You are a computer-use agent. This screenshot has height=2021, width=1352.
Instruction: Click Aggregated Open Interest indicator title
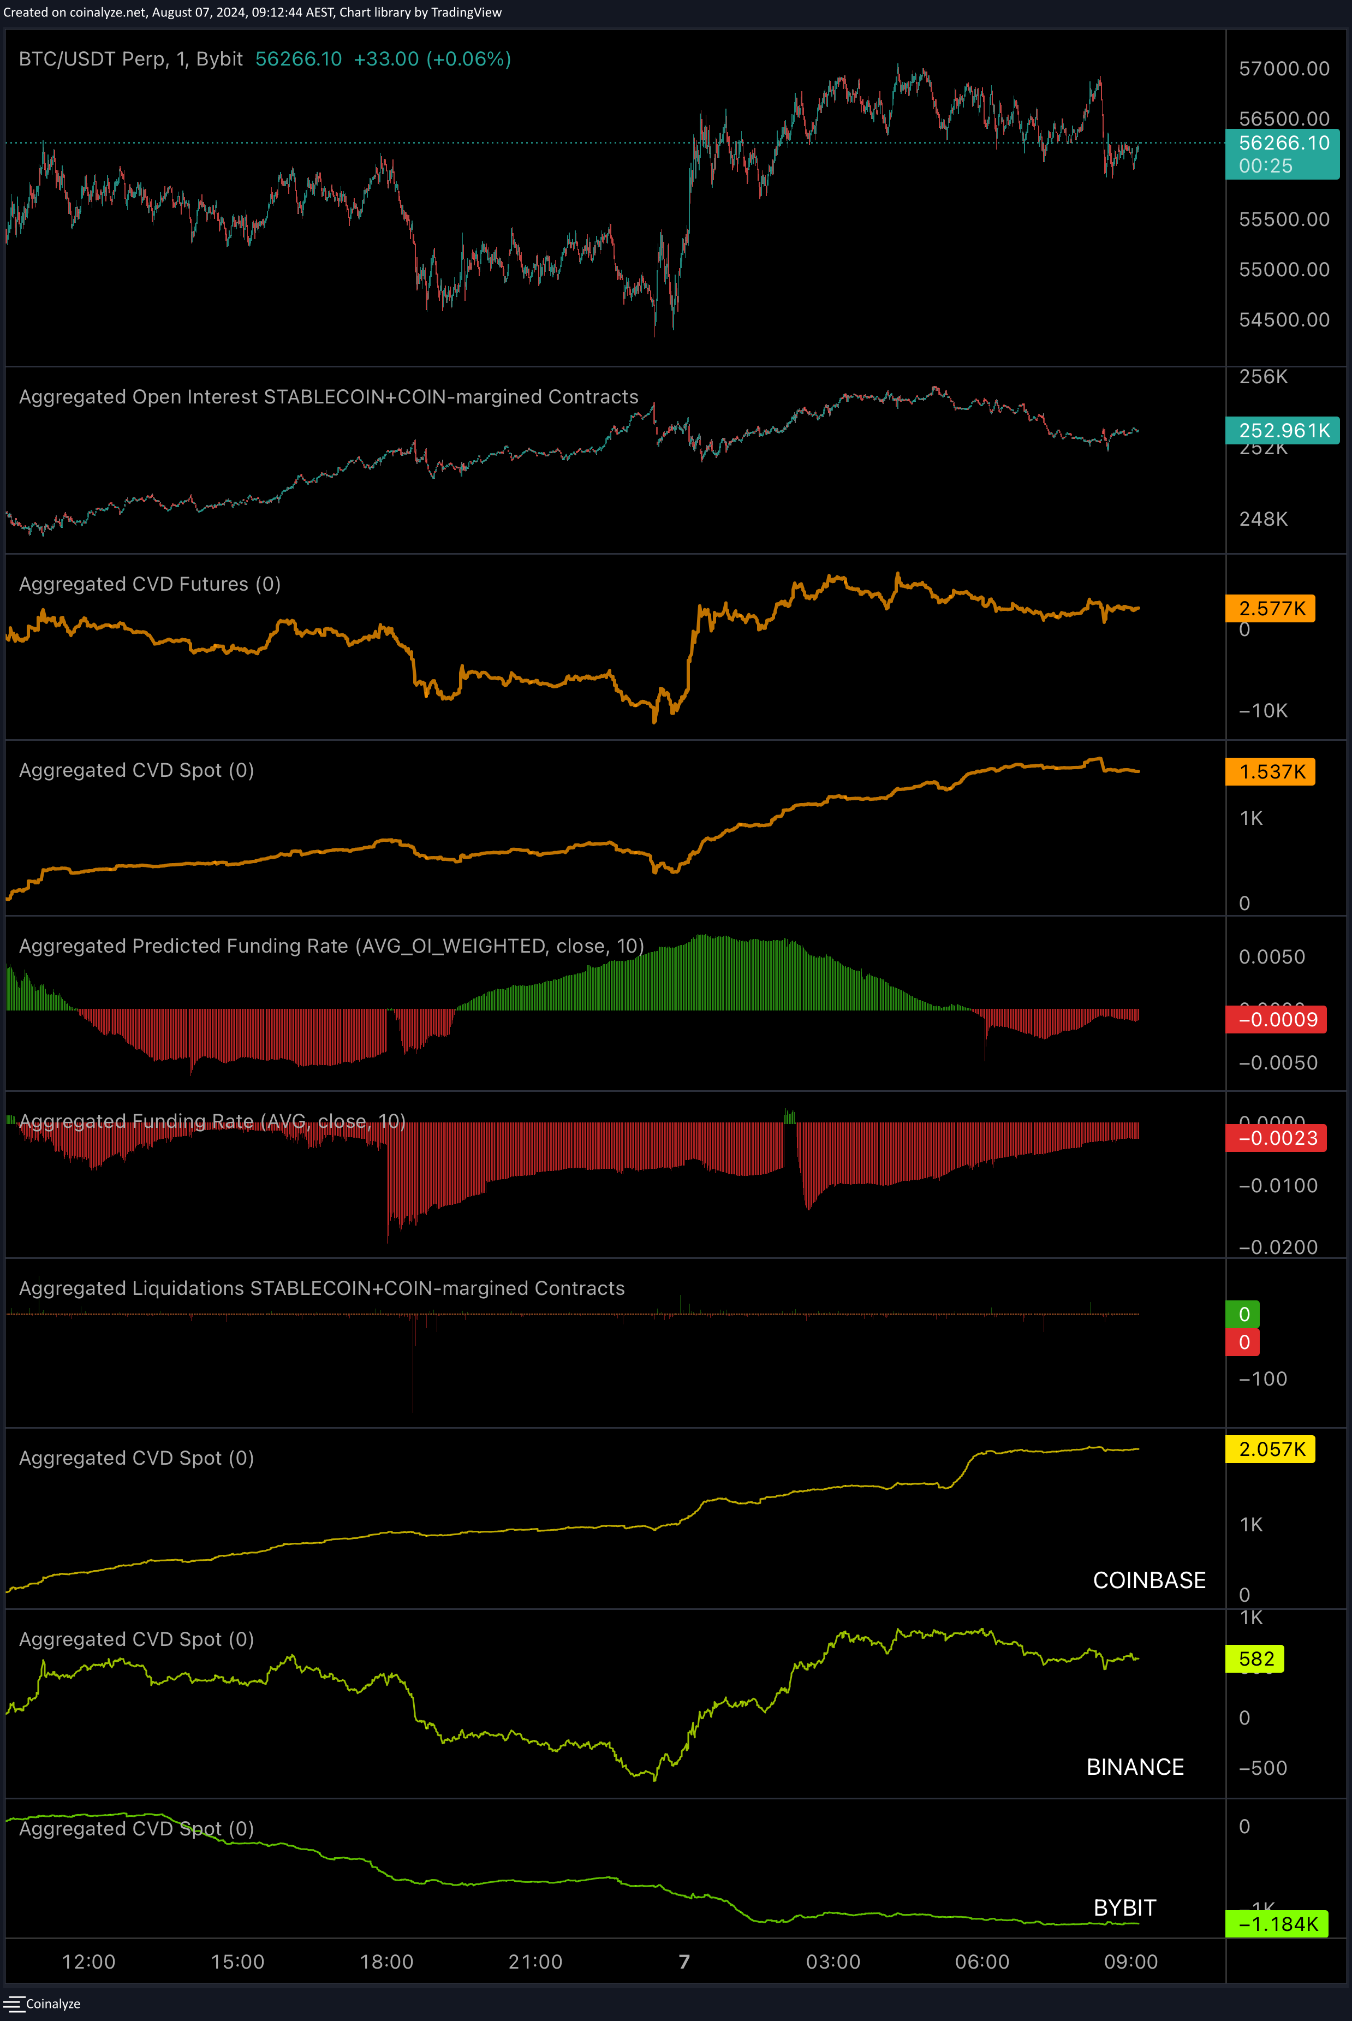tap(329, 397)
